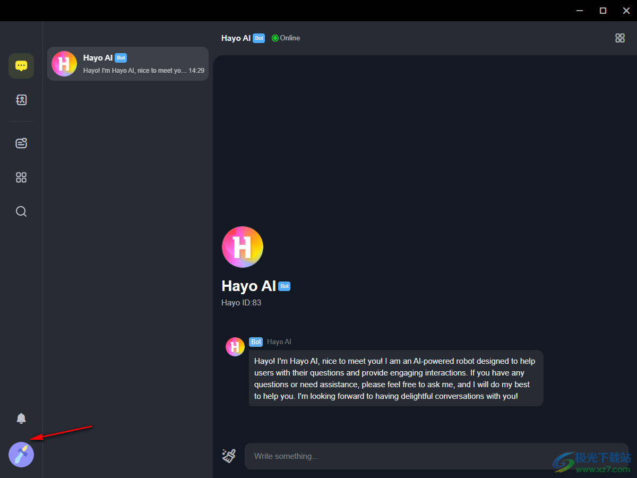The image size is (637, 478).
Task: Focus the Write something message field
Action: tap(436, 456)
